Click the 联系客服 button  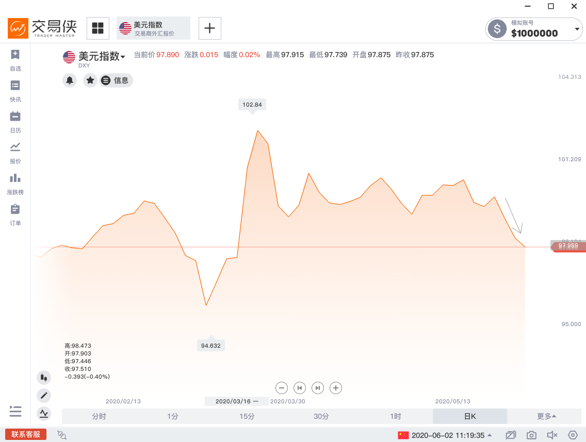tap(26, 435)
